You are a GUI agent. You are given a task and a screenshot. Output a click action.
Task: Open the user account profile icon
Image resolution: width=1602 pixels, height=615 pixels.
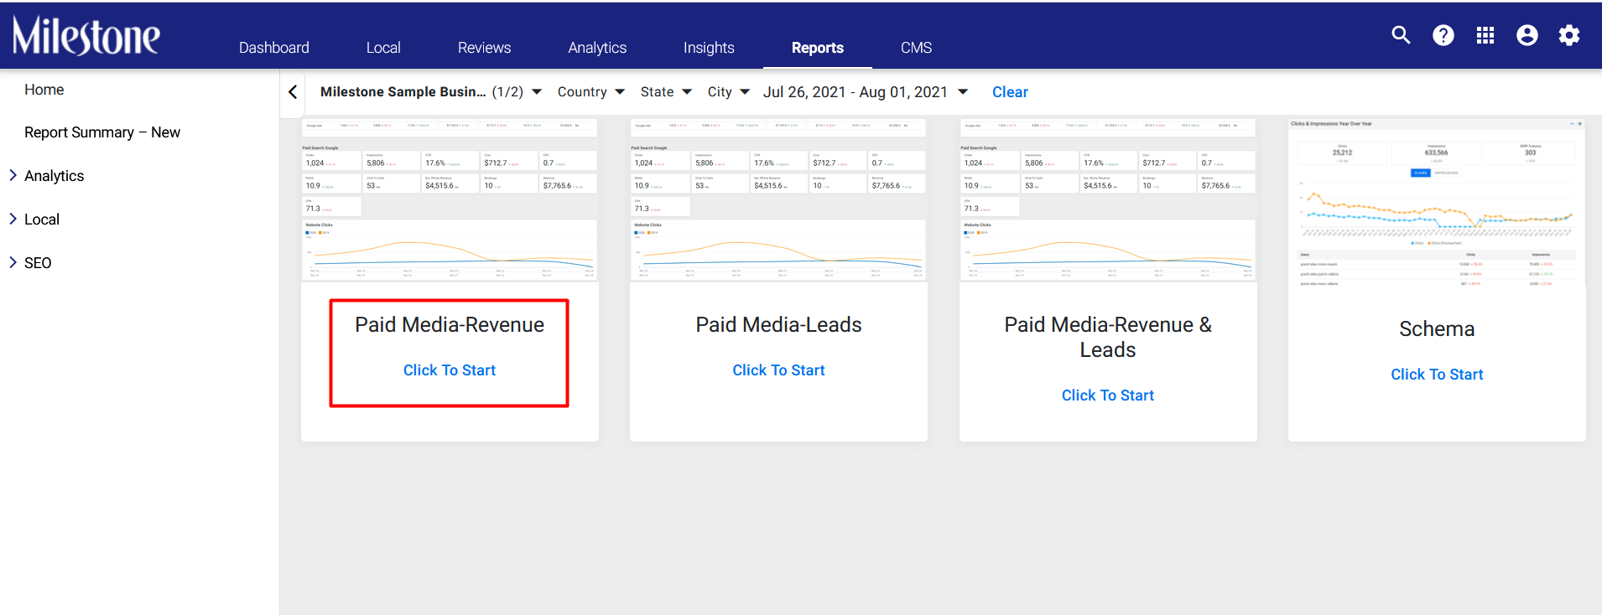[1527, 35]
